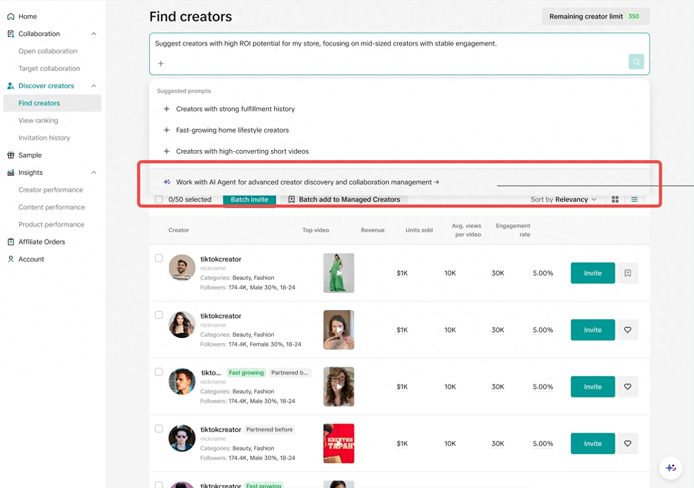The width and height of the screenshot is (694, 488).
Task: Open Target collaboration menu item
Action: [x=49, y=68]
